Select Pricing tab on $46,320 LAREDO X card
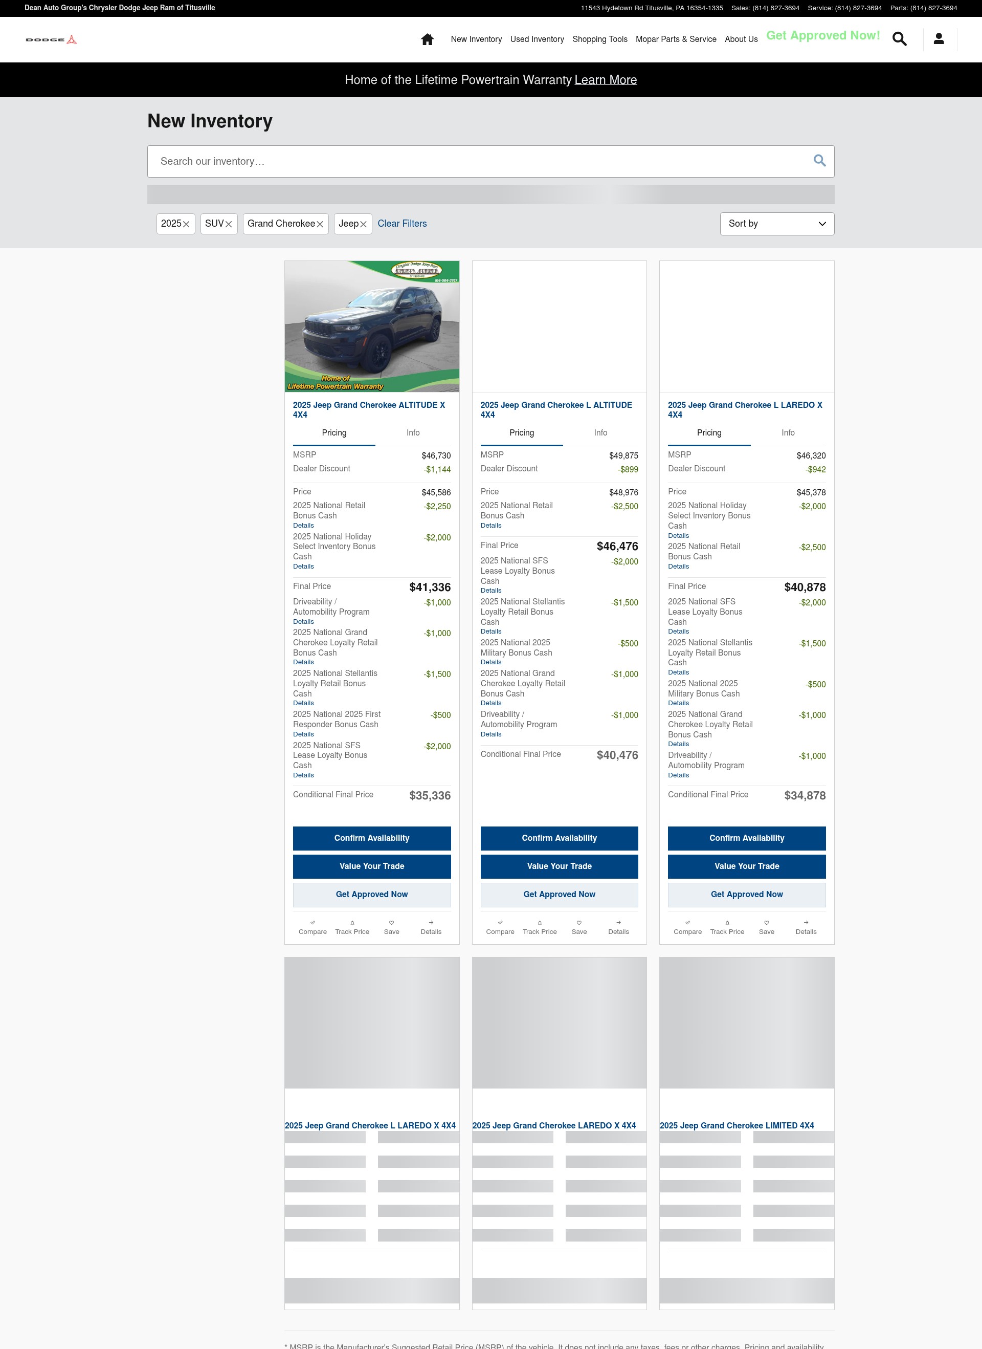 (709, 433)
